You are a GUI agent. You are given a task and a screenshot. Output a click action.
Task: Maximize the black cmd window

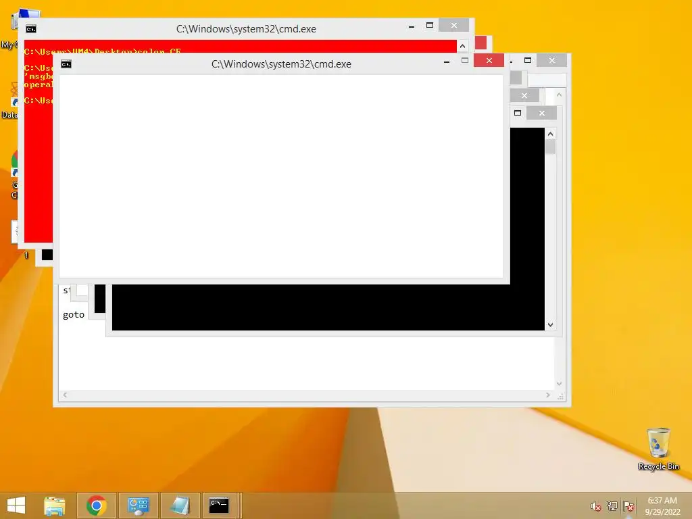518,114
